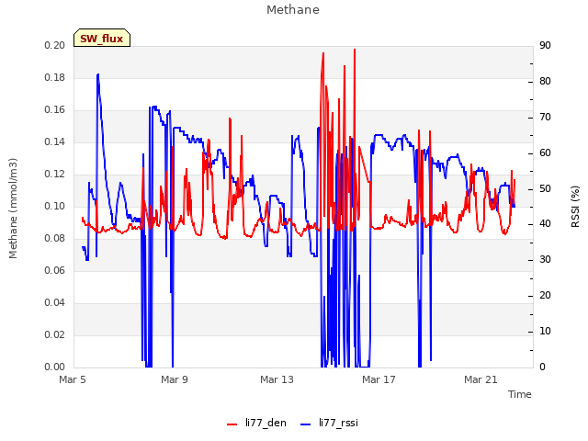Click the 0.10 methane axis value
This screenshot has width=588, height=441.
(x=55, y=206)
